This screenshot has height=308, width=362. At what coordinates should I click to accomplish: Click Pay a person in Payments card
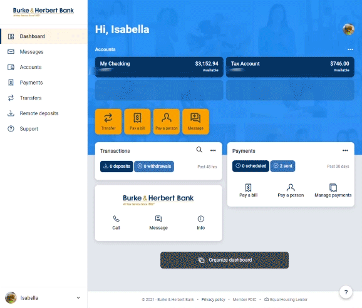click(291, 190)
